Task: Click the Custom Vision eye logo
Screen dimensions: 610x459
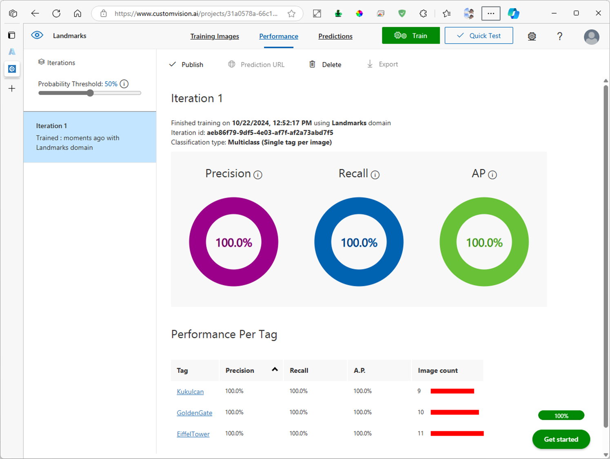Action: 37,35
